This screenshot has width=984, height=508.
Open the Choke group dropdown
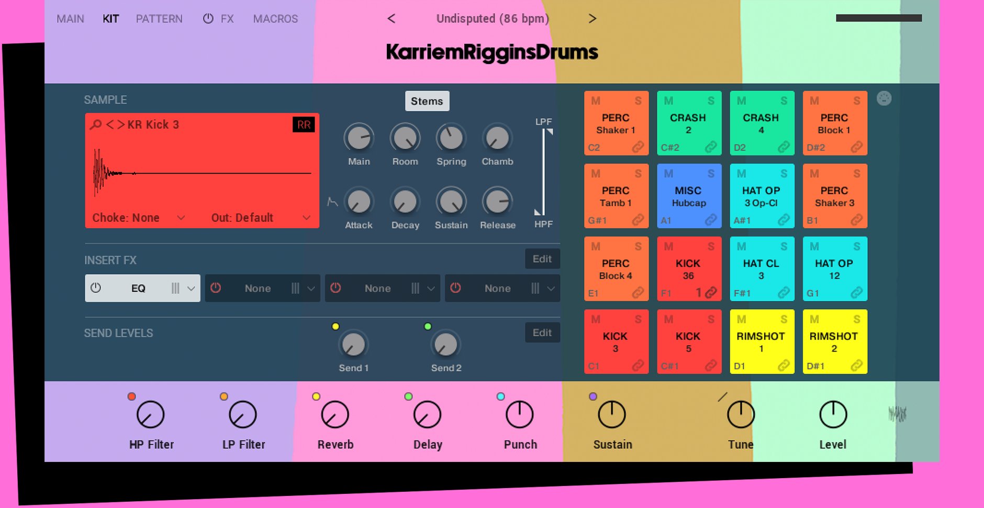click(x=181, y=218)
